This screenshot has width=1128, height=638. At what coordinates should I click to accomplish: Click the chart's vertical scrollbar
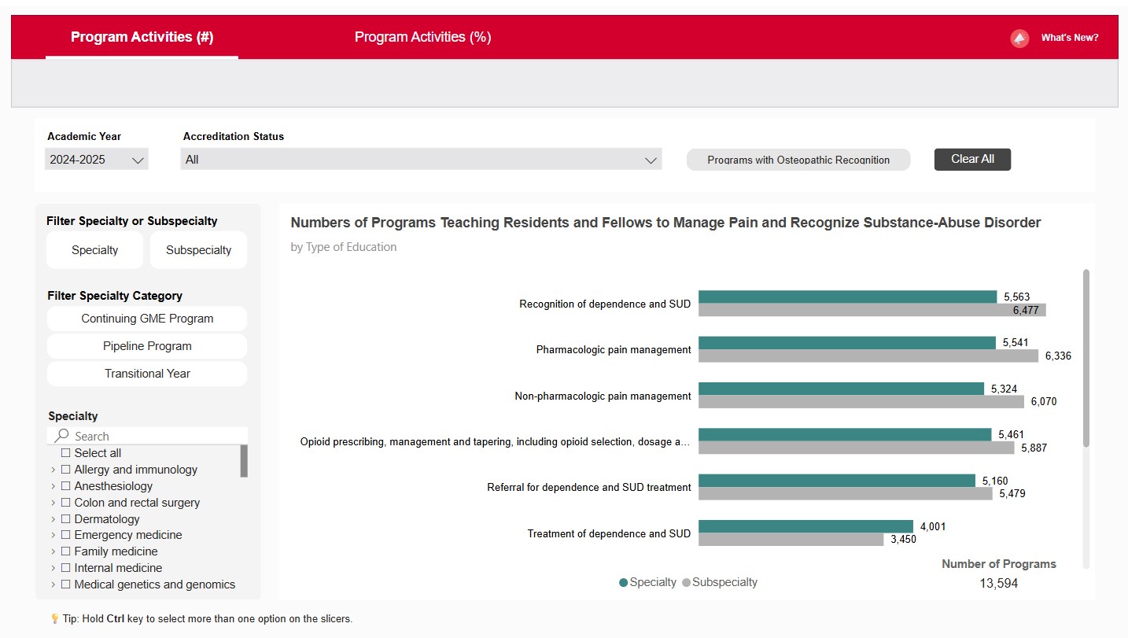tap(1086, 358)
